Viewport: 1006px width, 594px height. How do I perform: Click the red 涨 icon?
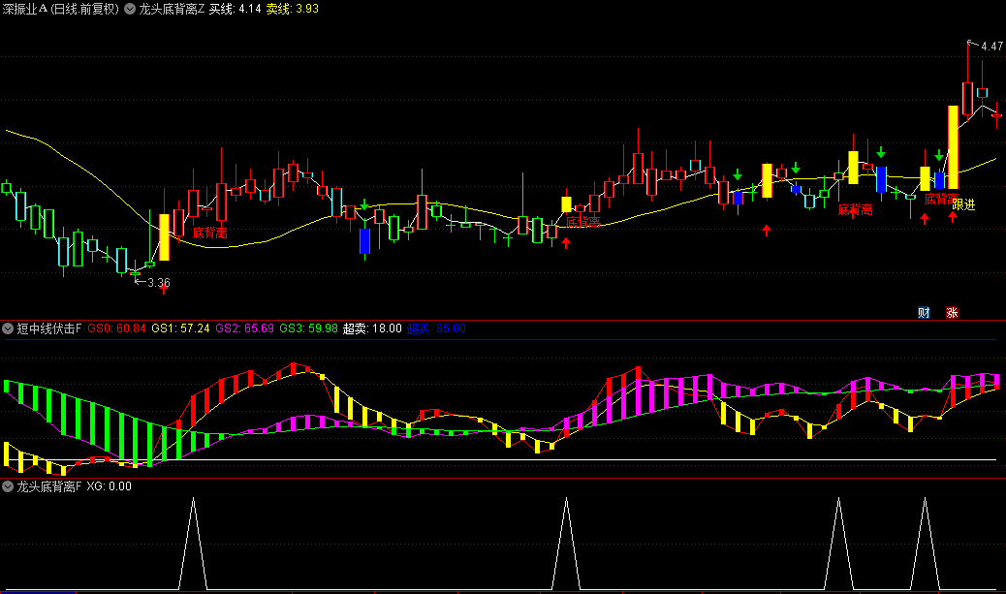point(952,312)
